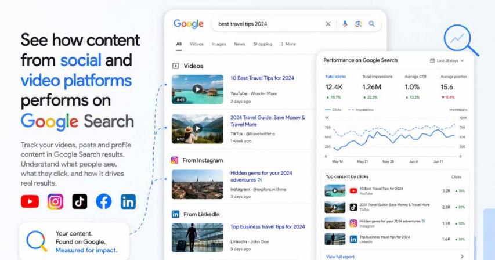Click the YouTube icon under the description
The image size is (495, 260).
point(30,201)
